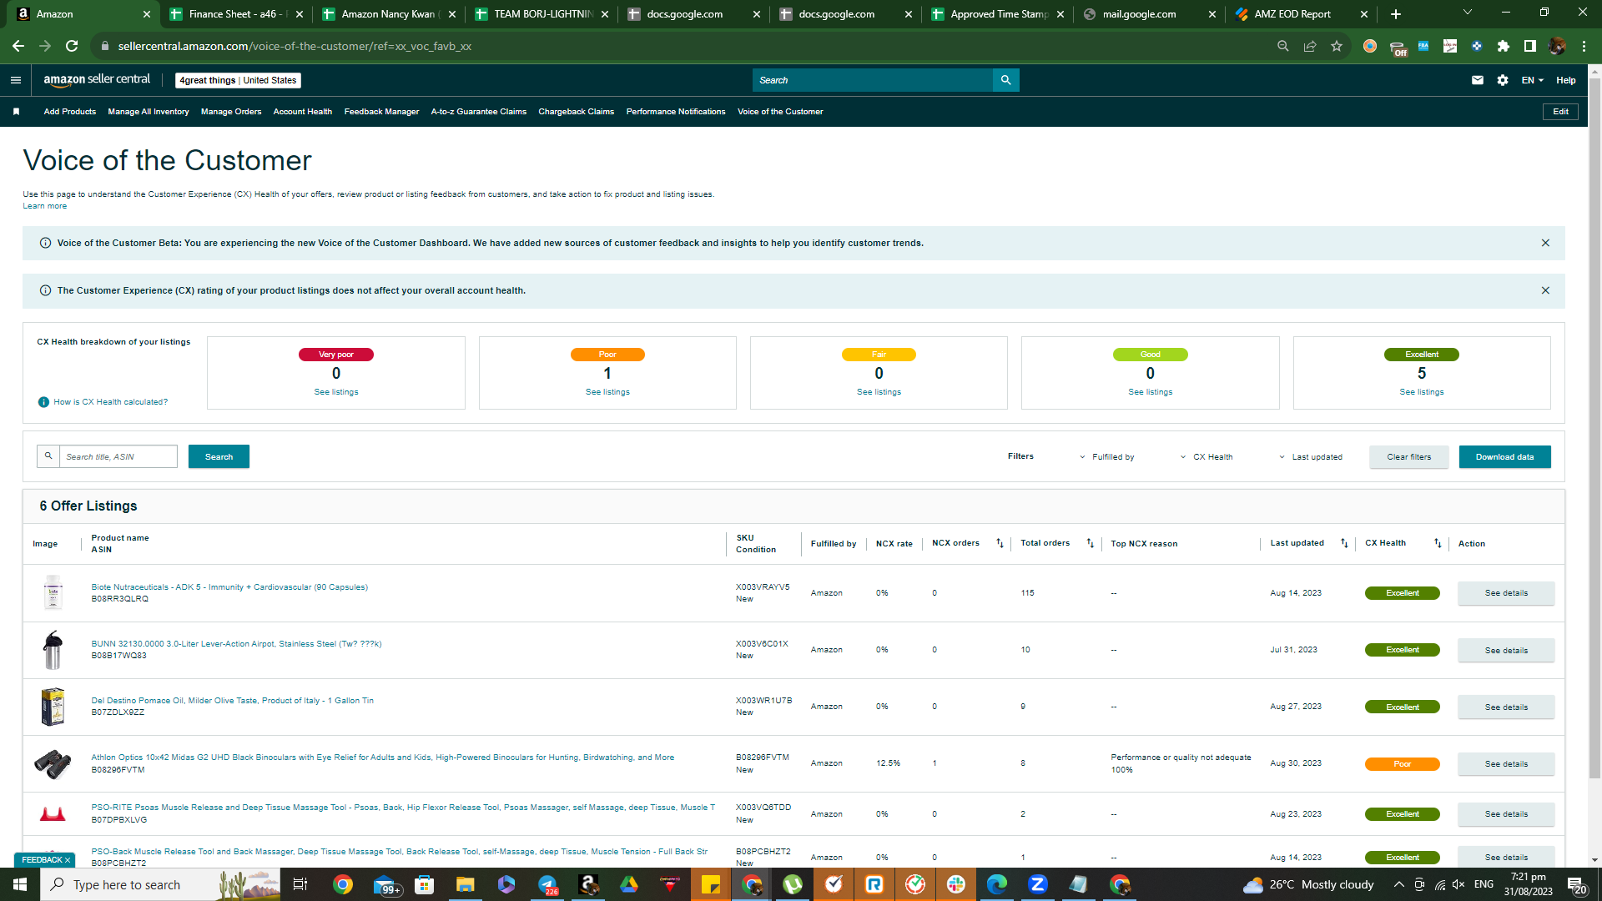Image resolution: width=1602 pixels, height=901 pixels.
Task: Click the Search title, ASIN input field
Action: pyautogui.click(x=118, y=456)
